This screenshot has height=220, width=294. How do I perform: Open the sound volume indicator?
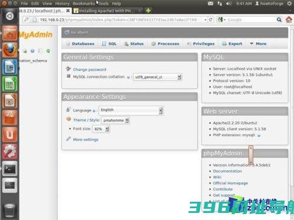228,4
